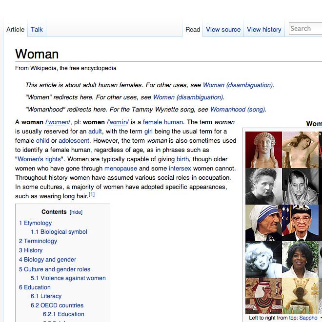Select the Article tab

pos(16,29)
